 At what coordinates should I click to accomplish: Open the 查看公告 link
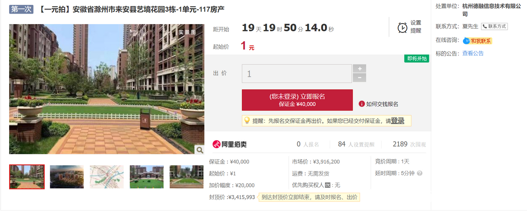(x=473, y=54)
